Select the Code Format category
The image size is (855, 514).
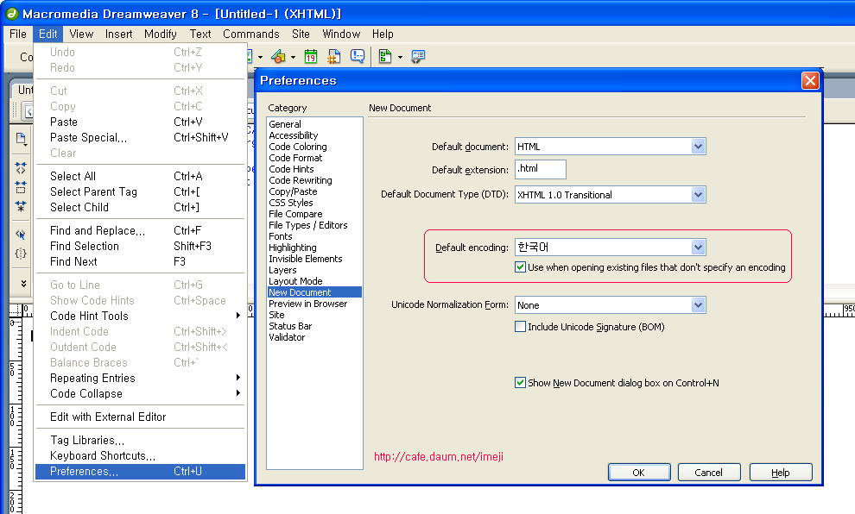295,158
